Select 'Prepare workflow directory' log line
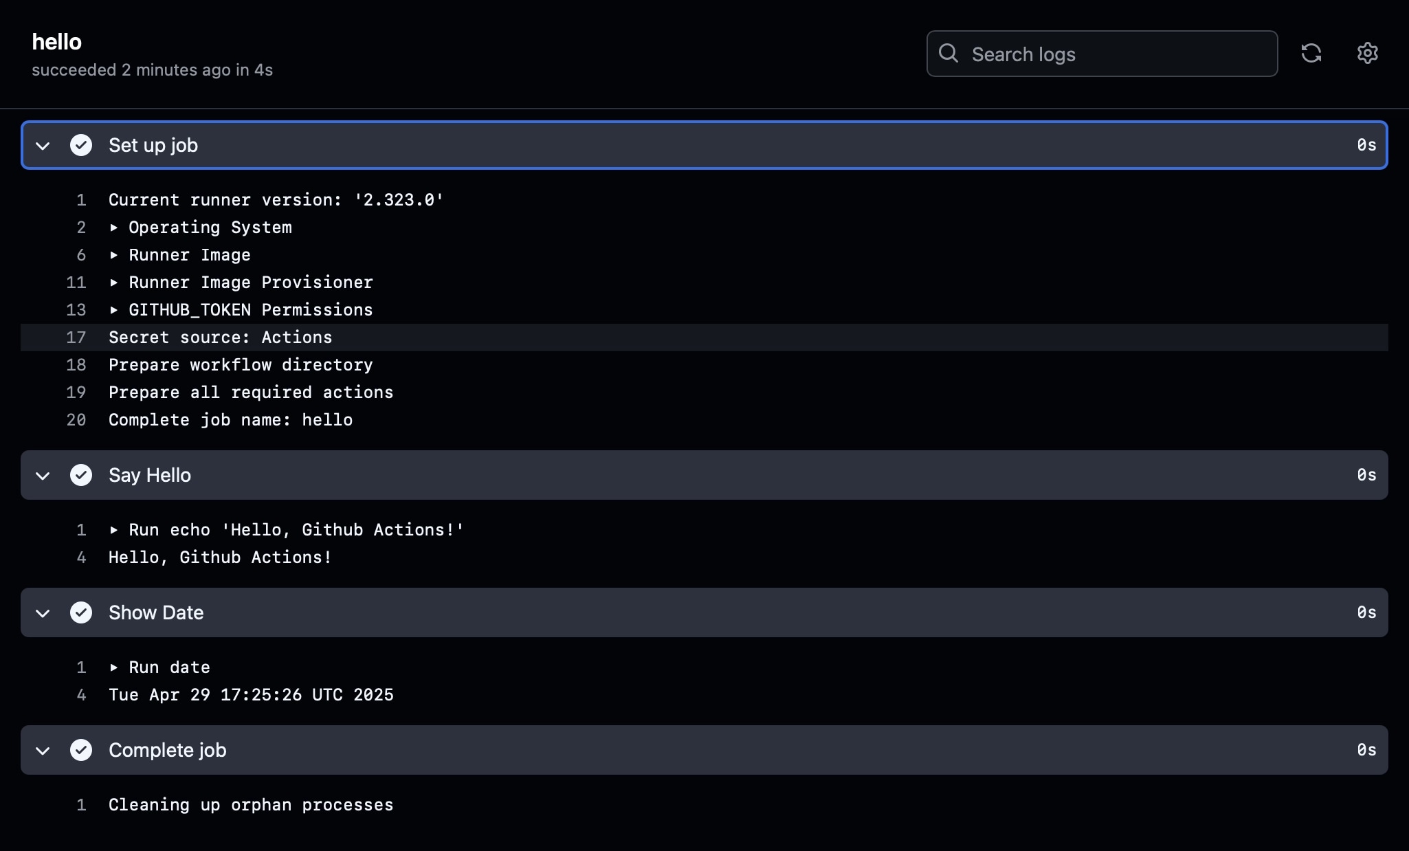 [241, 365]
